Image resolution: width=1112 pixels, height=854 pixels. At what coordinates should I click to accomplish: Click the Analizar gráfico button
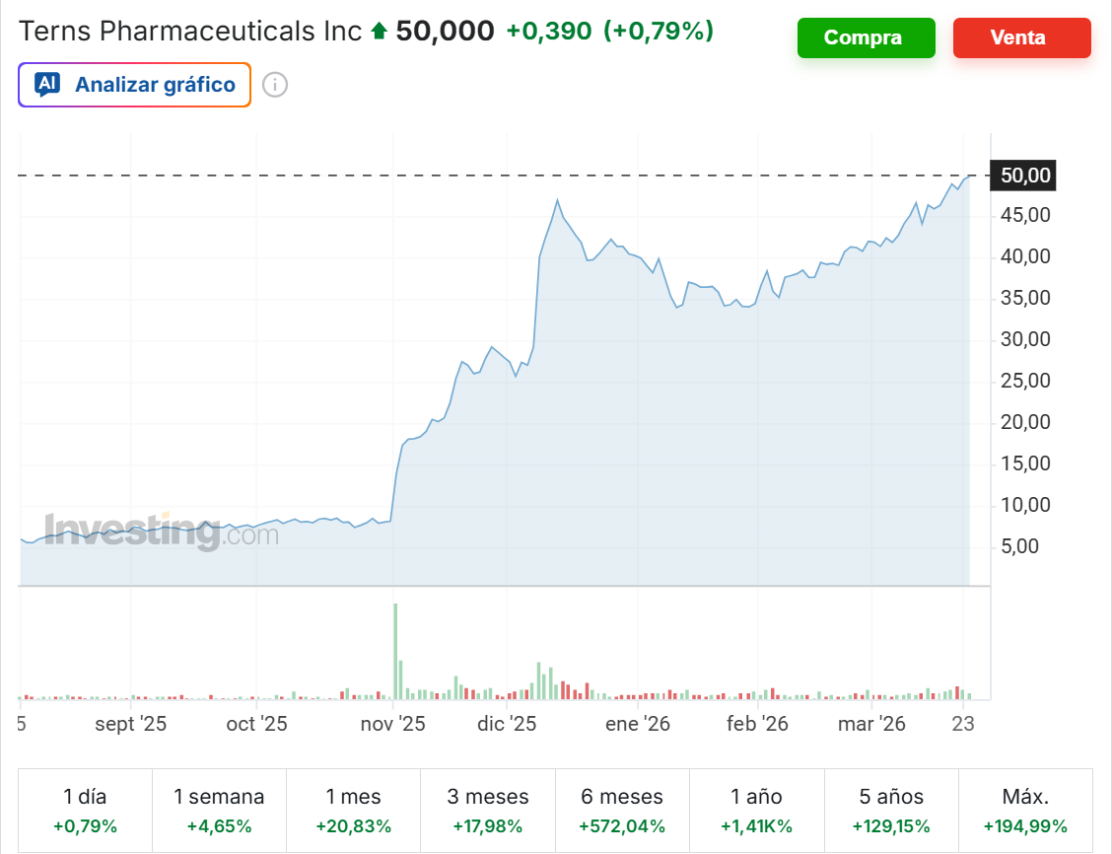[134, 85]
